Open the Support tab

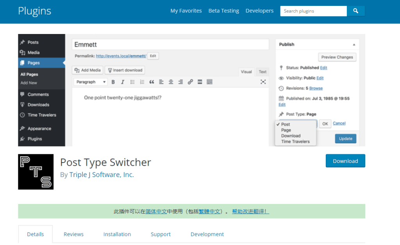tap(161, 234)
